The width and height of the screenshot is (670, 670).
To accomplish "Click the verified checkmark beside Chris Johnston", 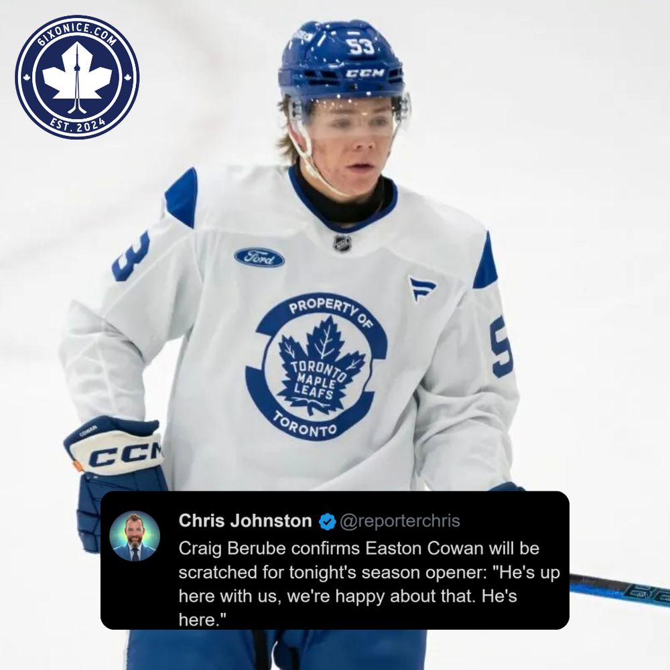I will (x=327, y=521).
